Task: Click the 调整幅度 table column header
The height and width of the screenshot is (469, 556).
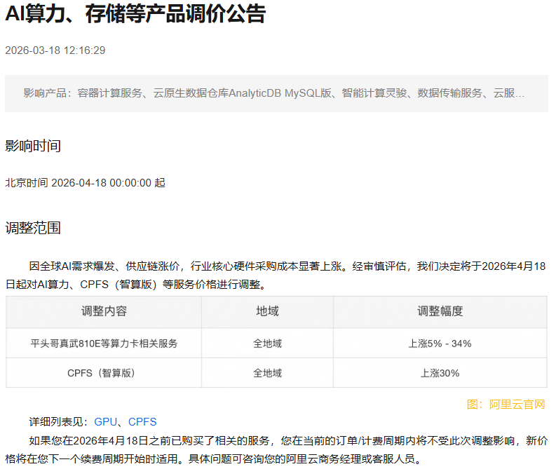Action: click(440, 311)
